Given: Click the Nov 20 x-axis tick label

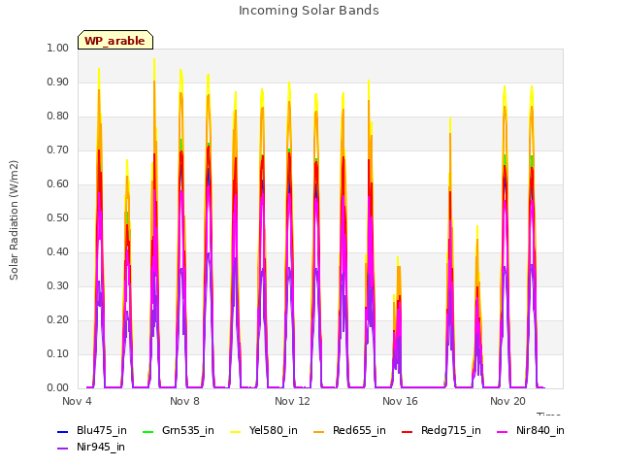Looking at the screenshot, I should 507,401.
